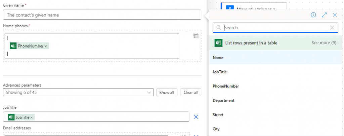Remove the JobTitle parameter with the X
This screenshot has height=136, width=344.
point(196,117)
